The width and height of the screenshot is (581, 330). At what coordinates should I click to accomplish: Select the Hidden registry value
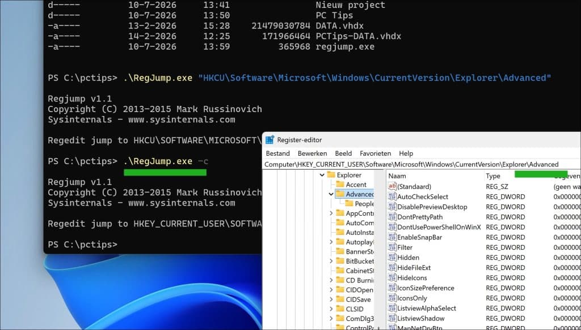pyautogui.click(x=408, y=258)
